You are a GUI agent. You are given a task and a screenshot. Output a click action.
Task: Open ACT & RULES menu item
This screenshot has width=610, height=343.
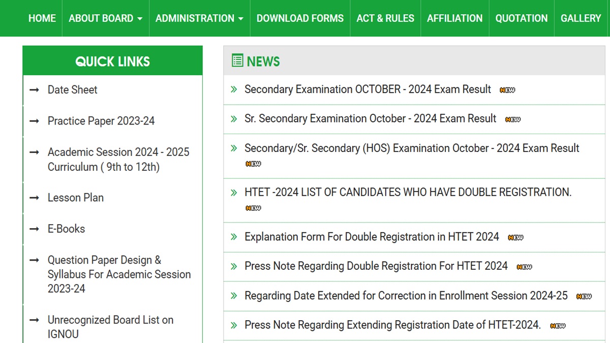point(385,18)
